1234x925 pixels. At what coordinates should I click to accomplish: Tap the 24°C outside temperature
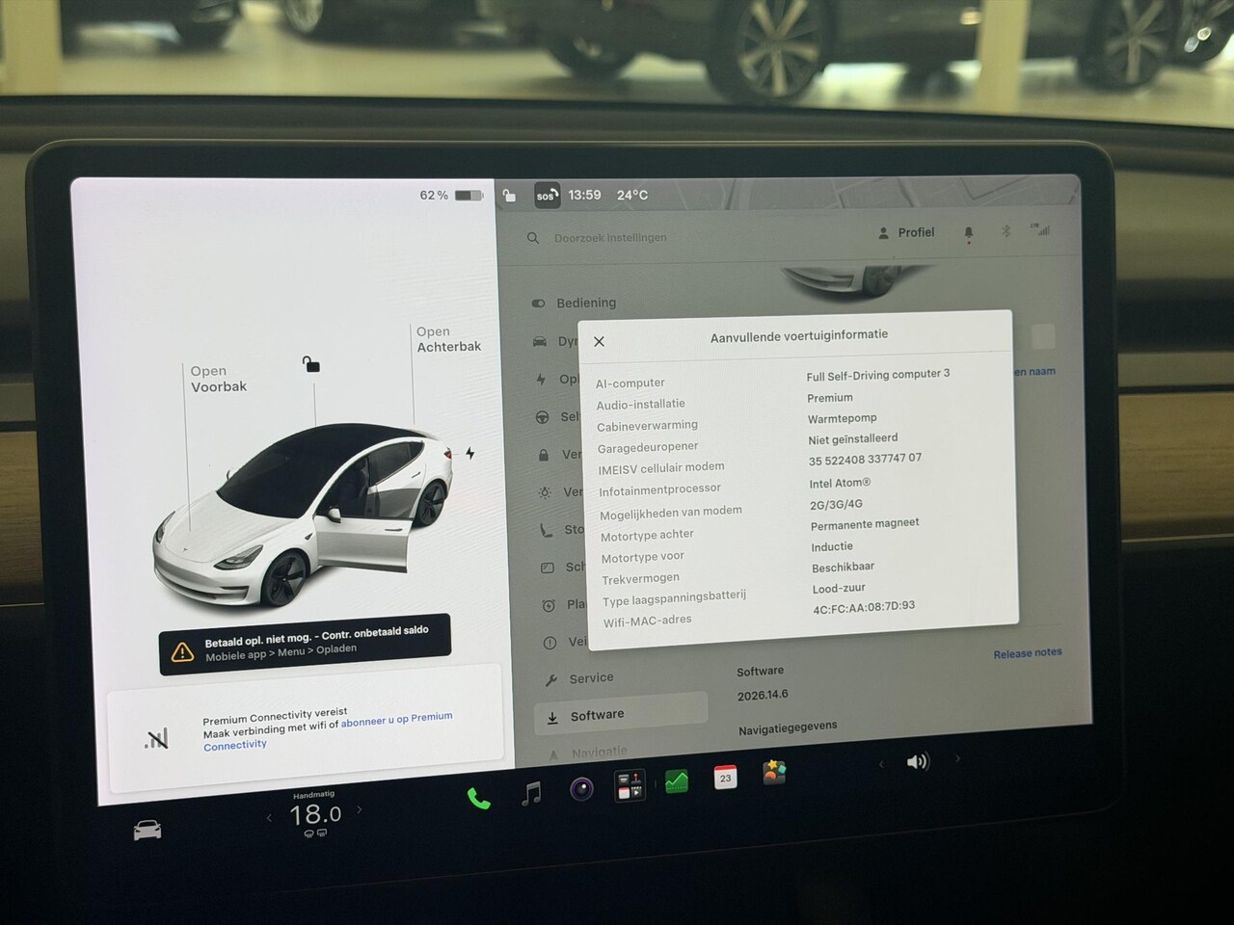[x=632, y=195]
